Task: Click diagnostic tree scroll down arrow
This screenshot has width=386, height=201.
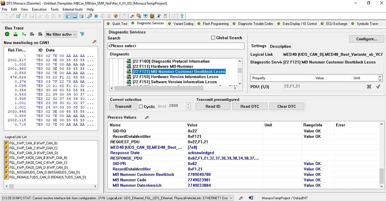Action: pyautogui.click(x=240, y=83)
